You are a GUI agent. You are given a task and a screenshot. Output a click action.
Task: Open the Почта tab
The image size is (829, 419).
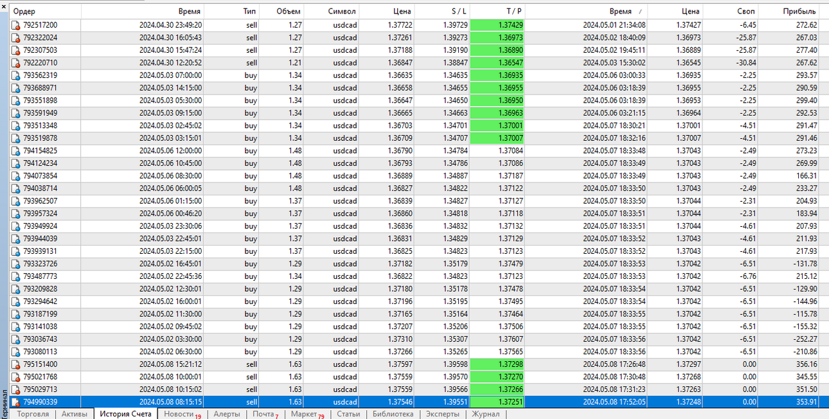[x=266, y=415]
